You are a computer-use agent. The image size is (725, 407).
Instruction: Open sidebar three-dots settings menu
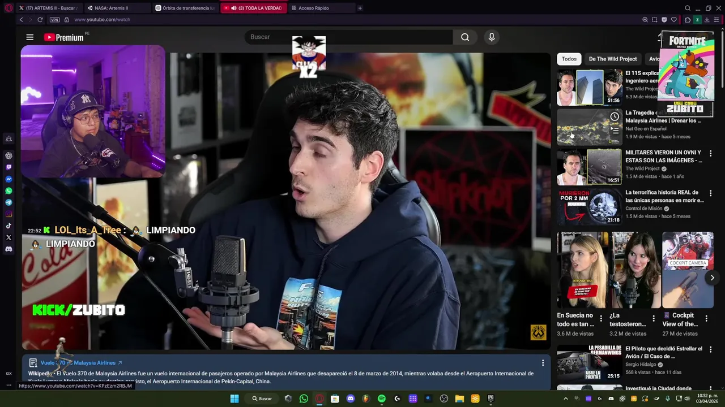pyautogui.click(x=8, y=385)
